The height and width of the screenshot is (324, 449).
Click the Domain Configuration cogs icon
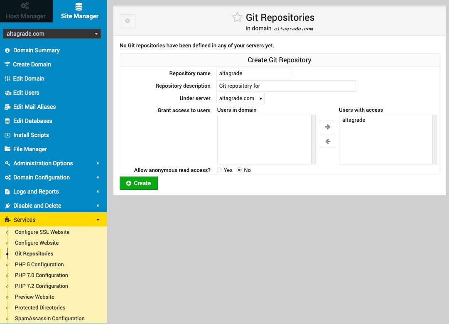tap(8, 177)
